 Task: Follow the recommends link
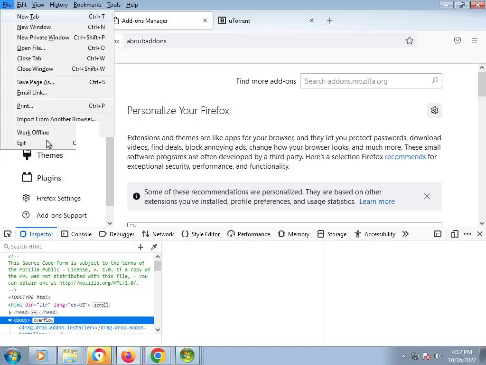click(405, 157)
